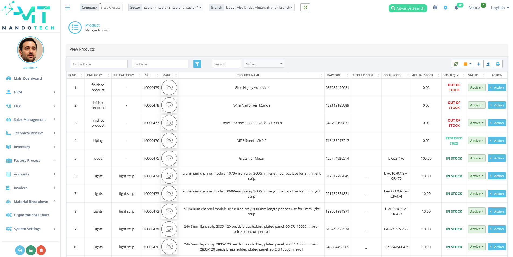513x257 pixels.
Task: Click inside the Search input field
Action: (x=226, y=64)
